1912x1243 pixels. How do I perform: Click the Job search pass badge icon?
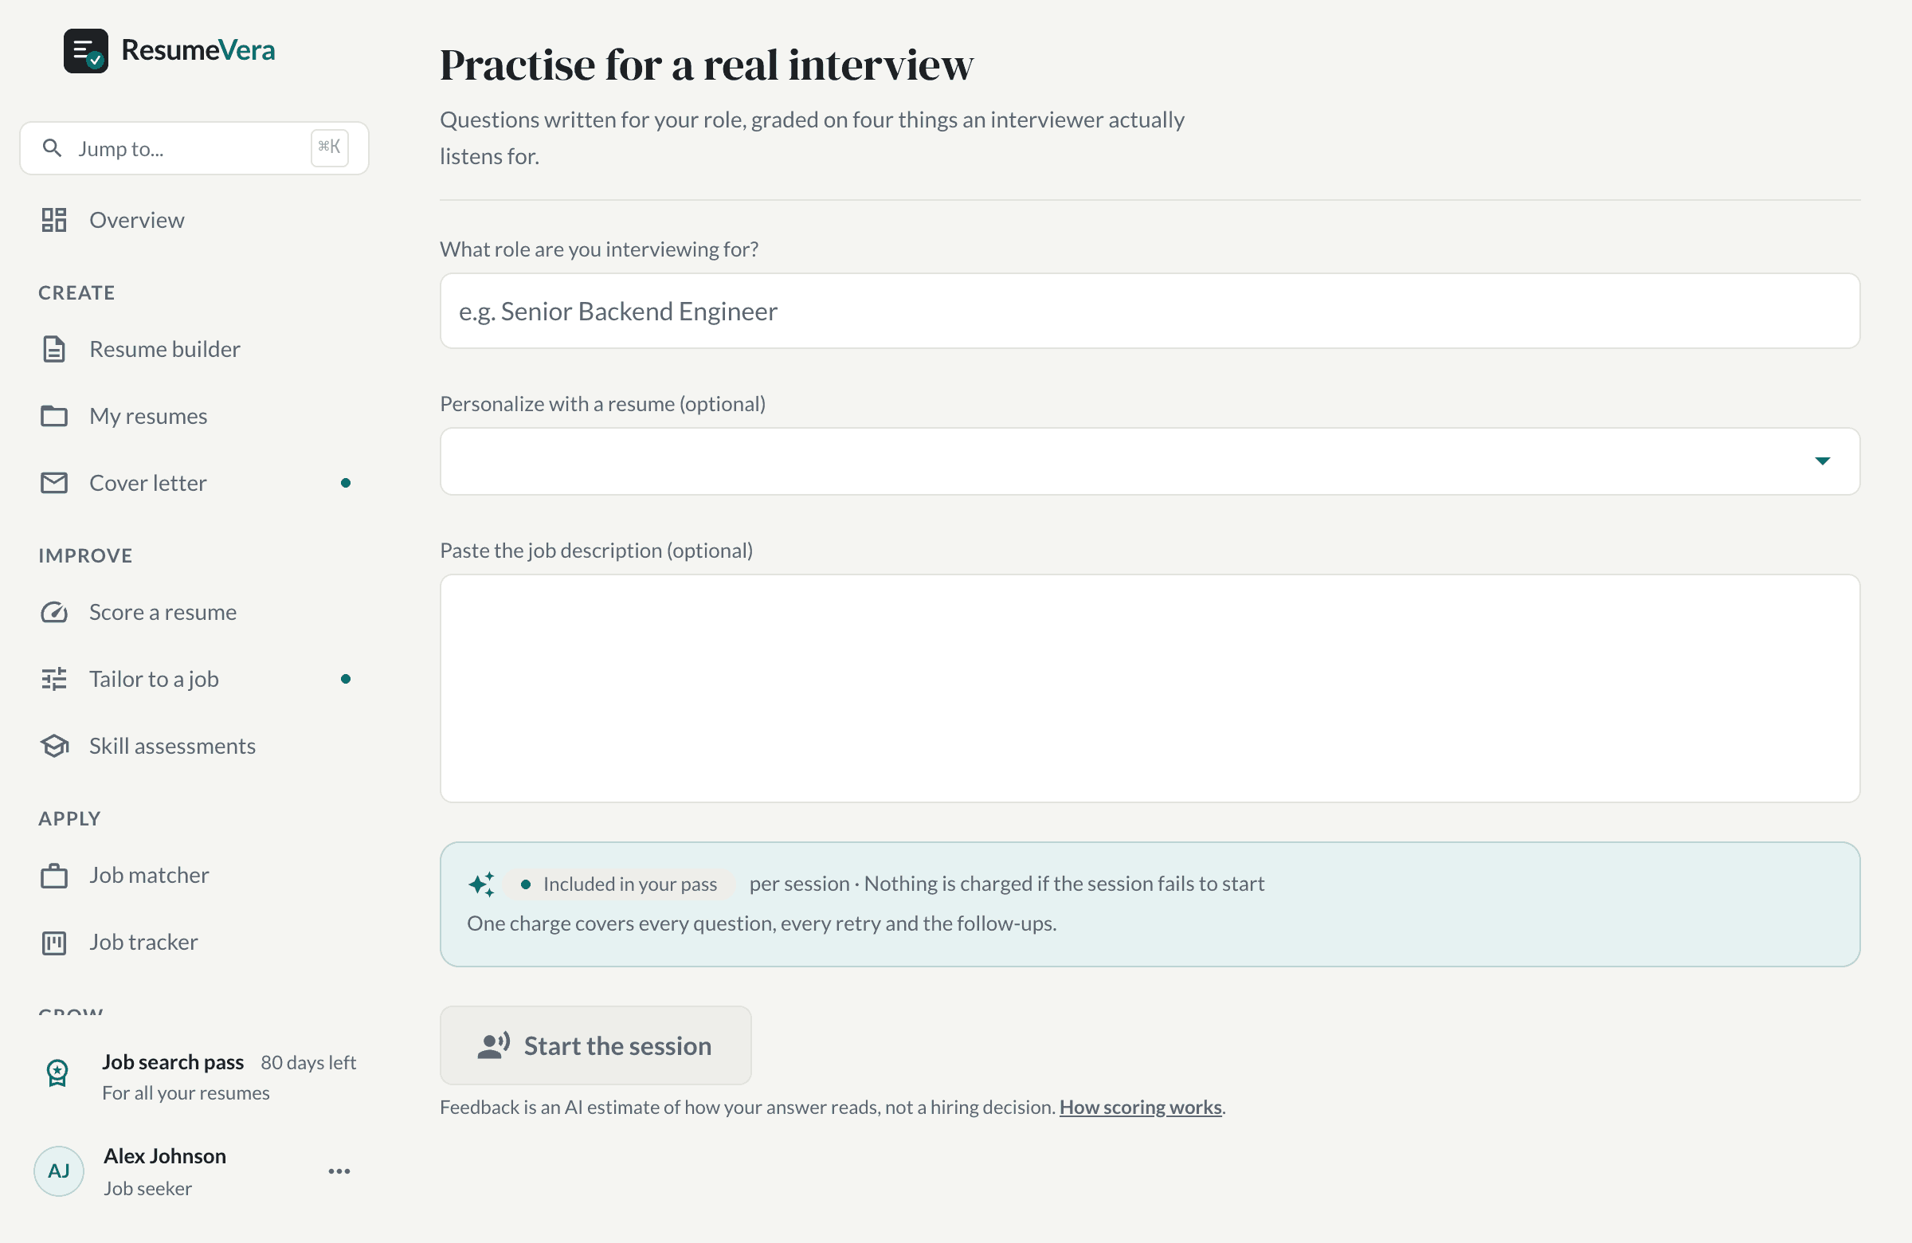coord(57,1072)
